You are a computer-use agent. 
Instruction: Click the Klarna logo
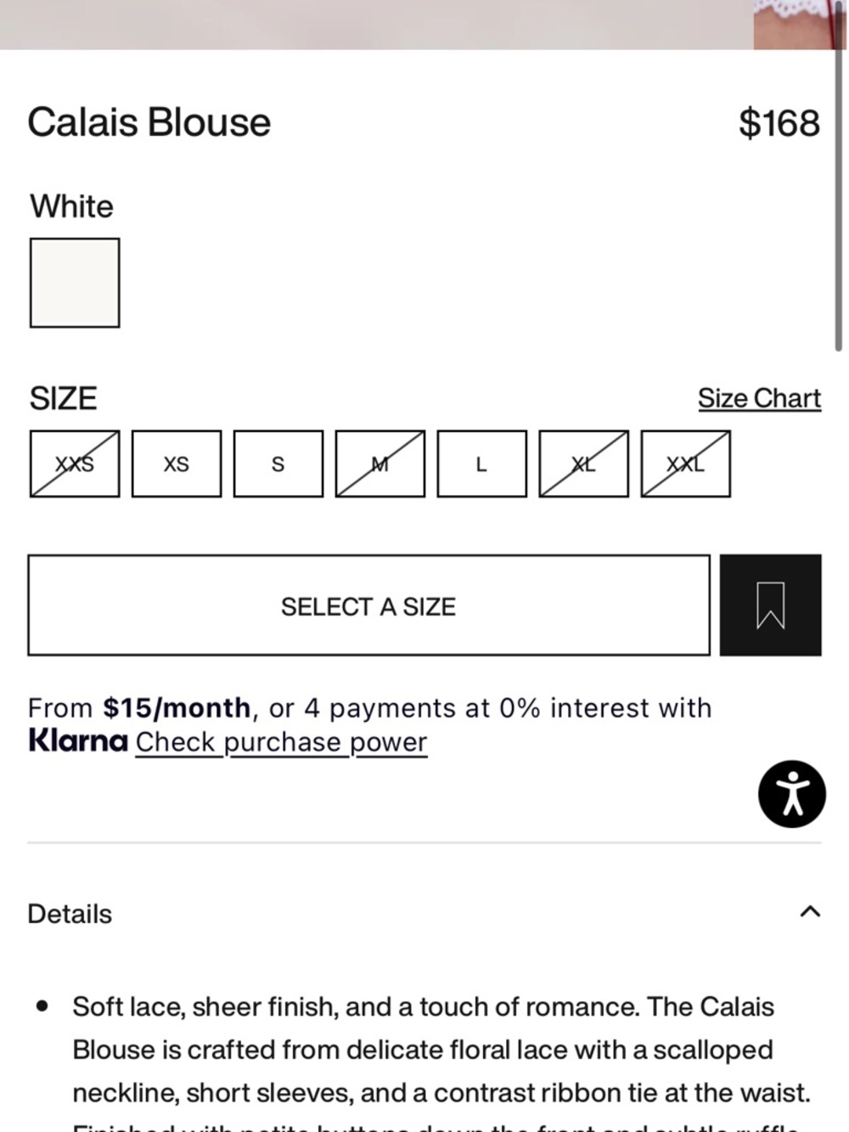(78, 741)
